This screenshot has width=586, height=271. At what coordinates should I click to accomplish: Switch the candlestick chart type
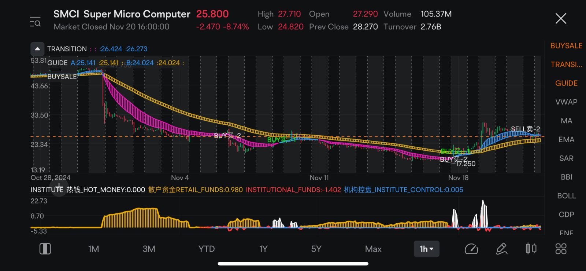(531, 249)
